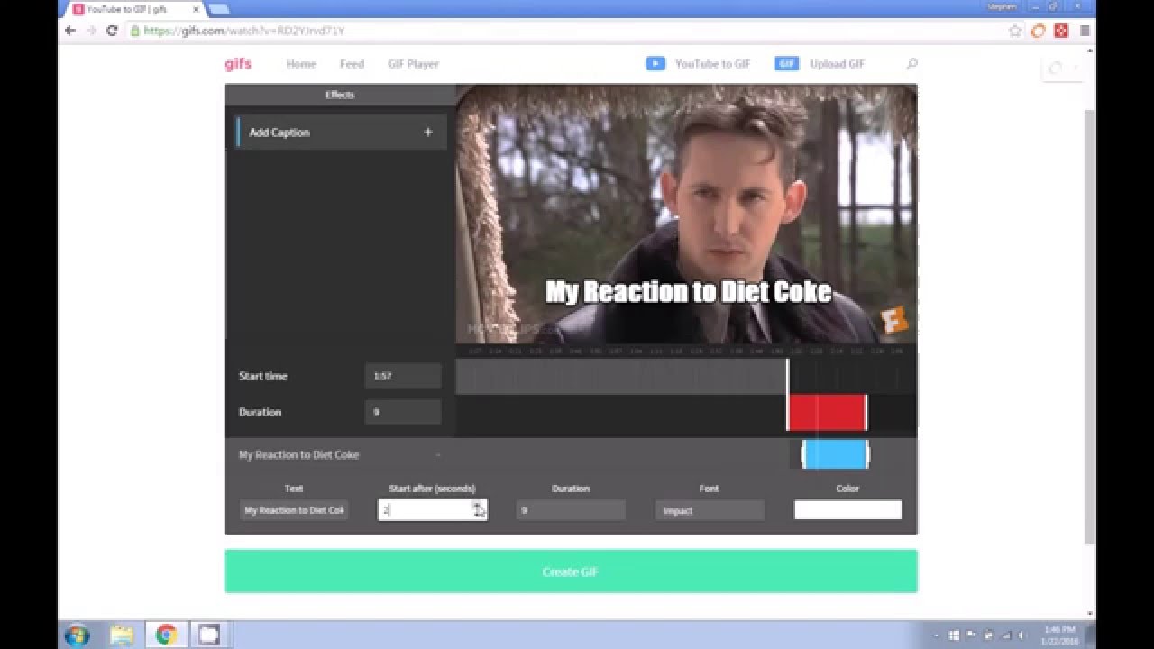Click the Start after seconds field
Viewport: 1154px width, 649px height.
click(432, 510)
